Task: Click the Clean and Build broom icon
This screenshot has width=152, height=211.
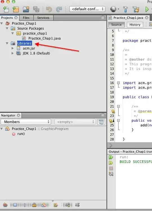Action: [x=136, y=9]
